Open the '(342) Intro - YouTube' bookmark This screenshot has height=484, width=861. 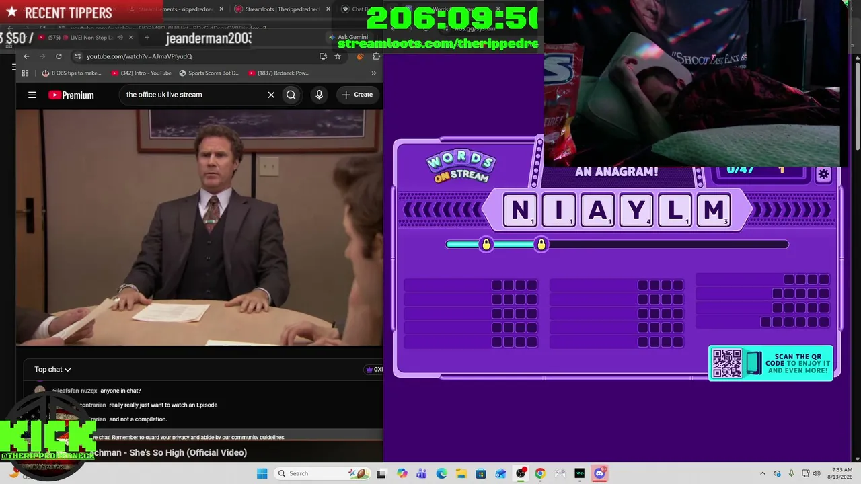[x=141, y=73]
